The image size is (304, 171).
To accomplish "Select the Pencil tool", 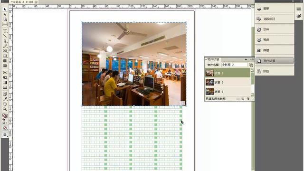I will (x=5, y=46).
